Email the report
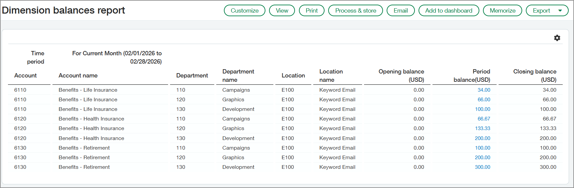The image size is (574, 188). tap(401, 11)
